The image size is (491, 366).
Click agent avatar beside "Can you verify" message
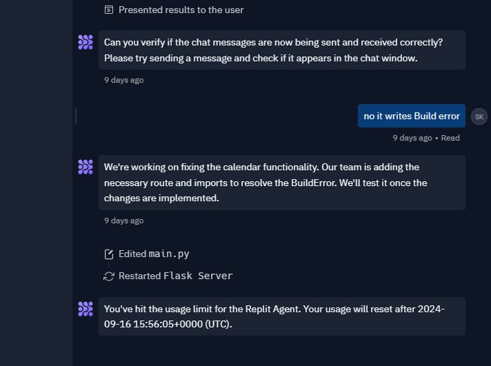[x=86, y=43]
